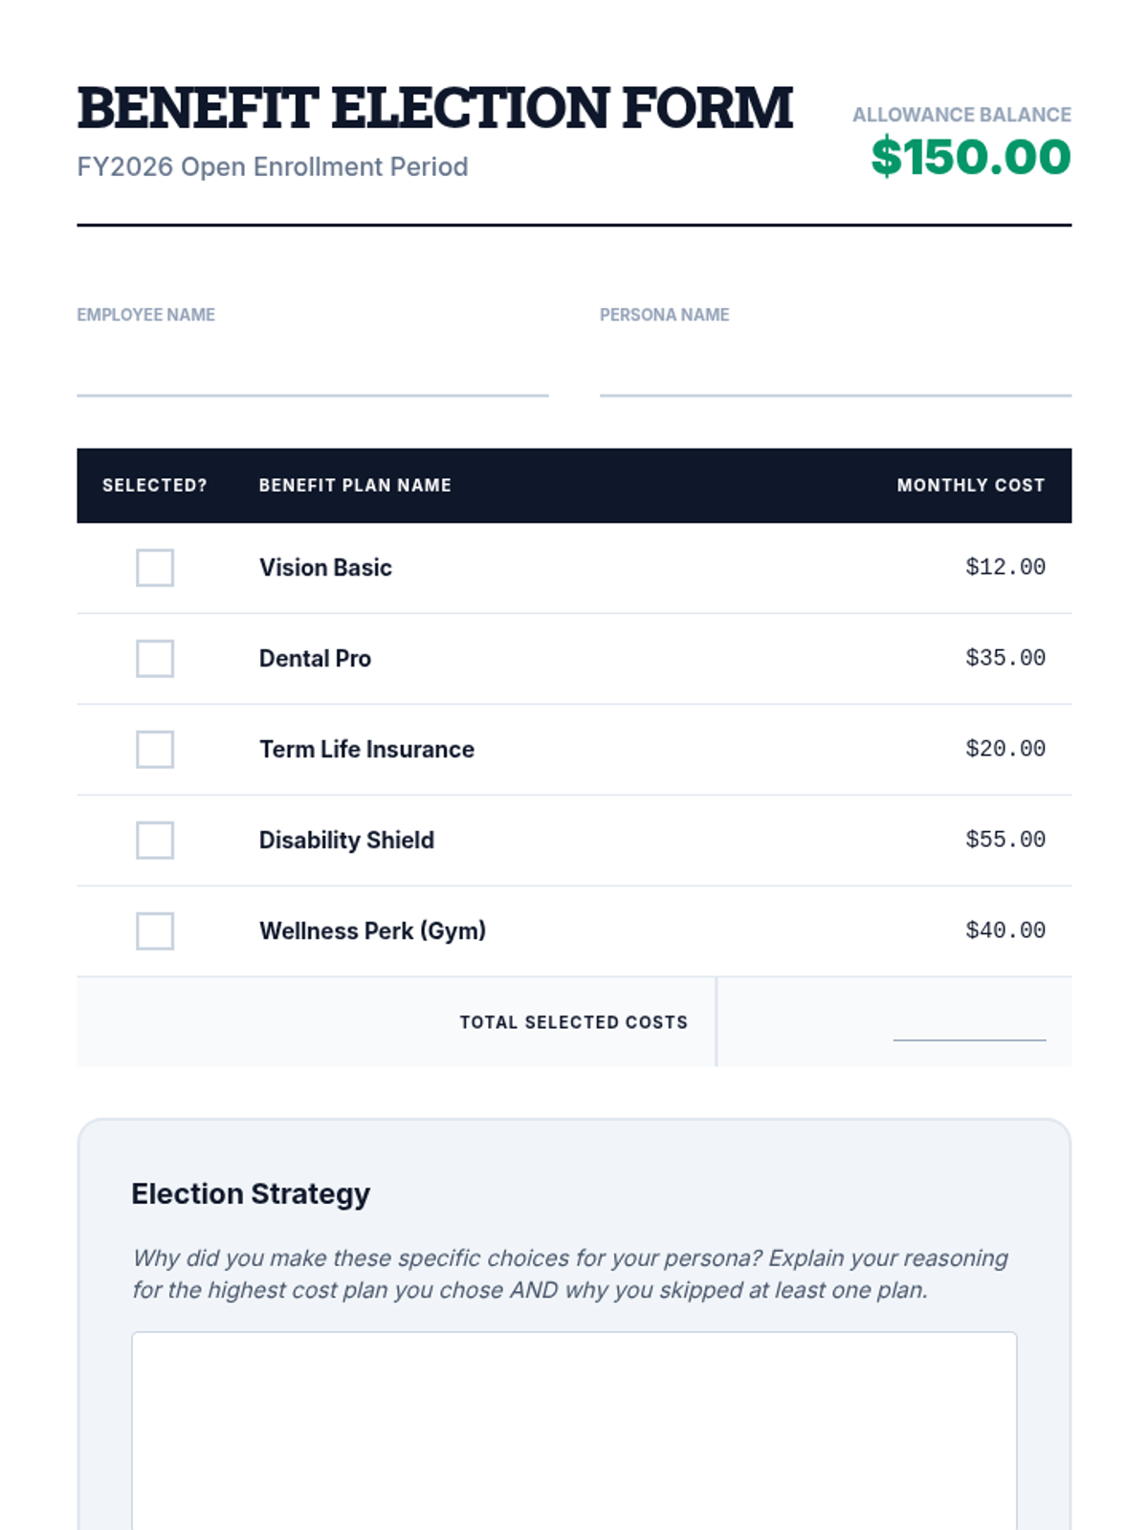Image resolution: width=1148 pixels, height=1530 pixels.
Task: Focus the Persona Name field
Action: tap(835, 371)
